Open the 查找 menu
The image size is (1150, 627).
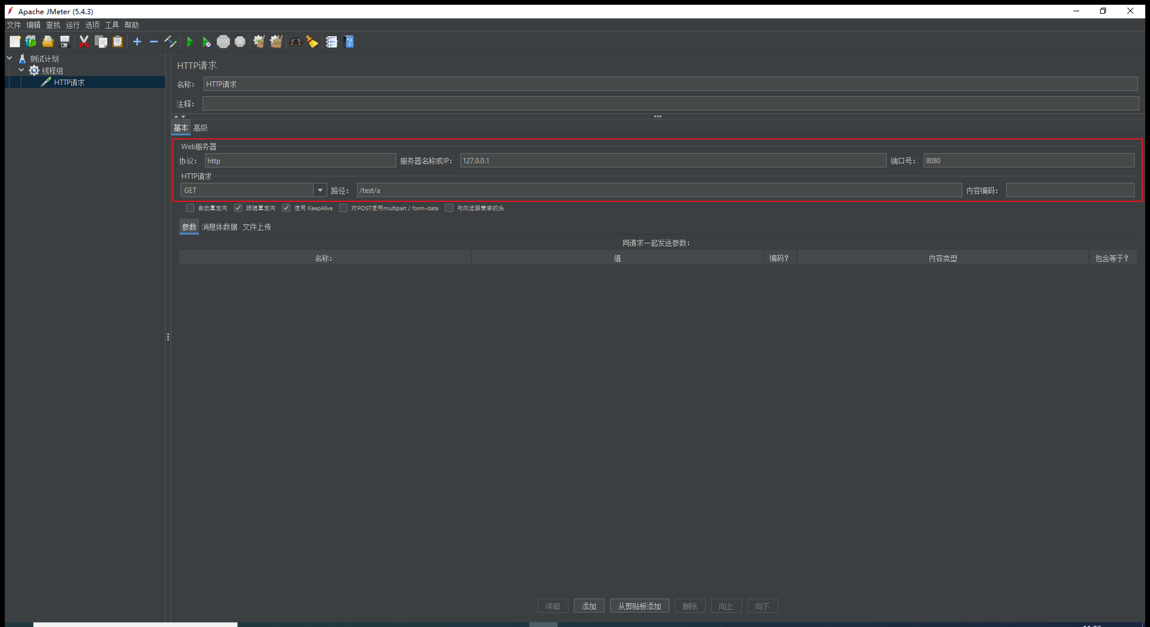pos(53,25)
